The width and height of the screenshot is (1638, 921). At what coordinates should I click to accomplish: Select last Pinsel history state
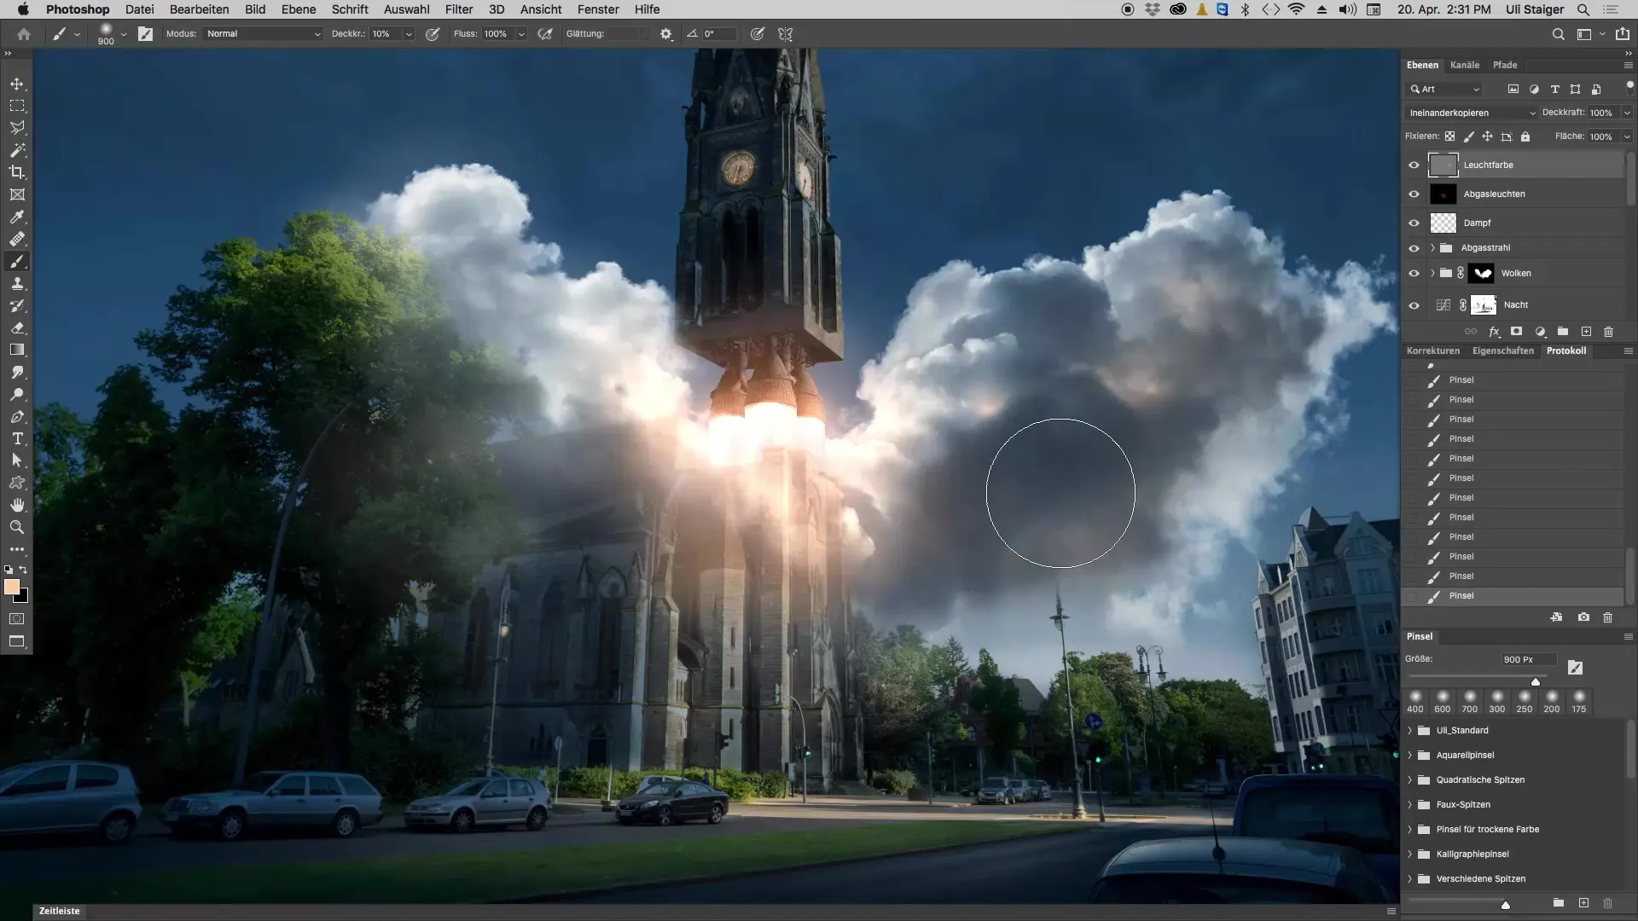1513,596
